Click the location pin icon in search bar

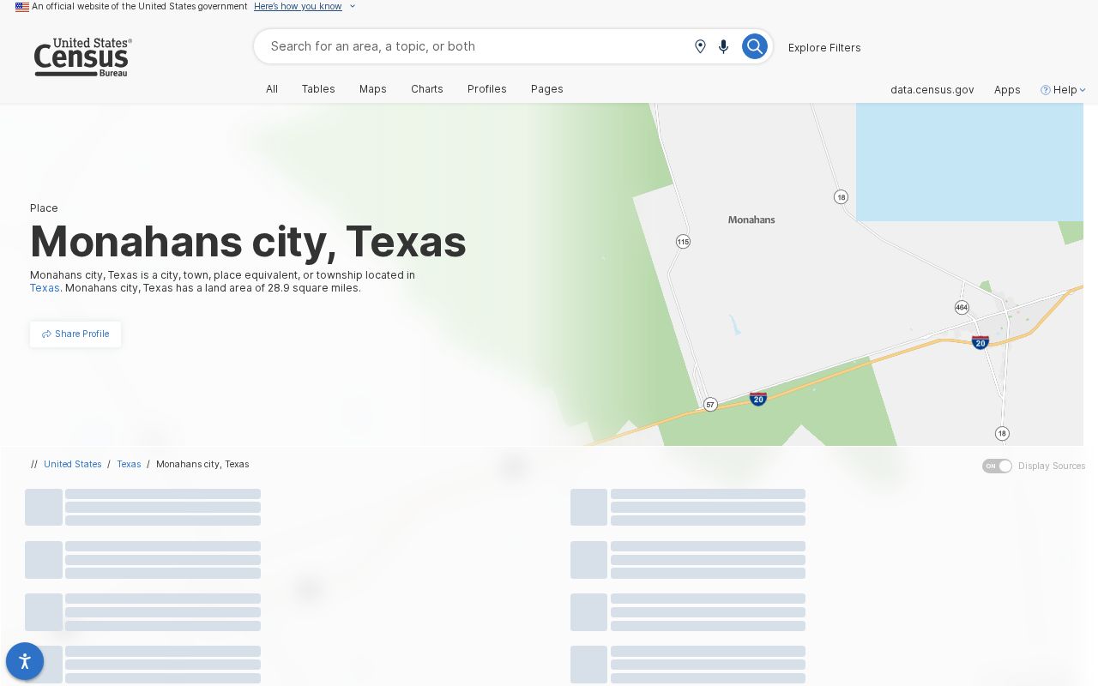700,46
